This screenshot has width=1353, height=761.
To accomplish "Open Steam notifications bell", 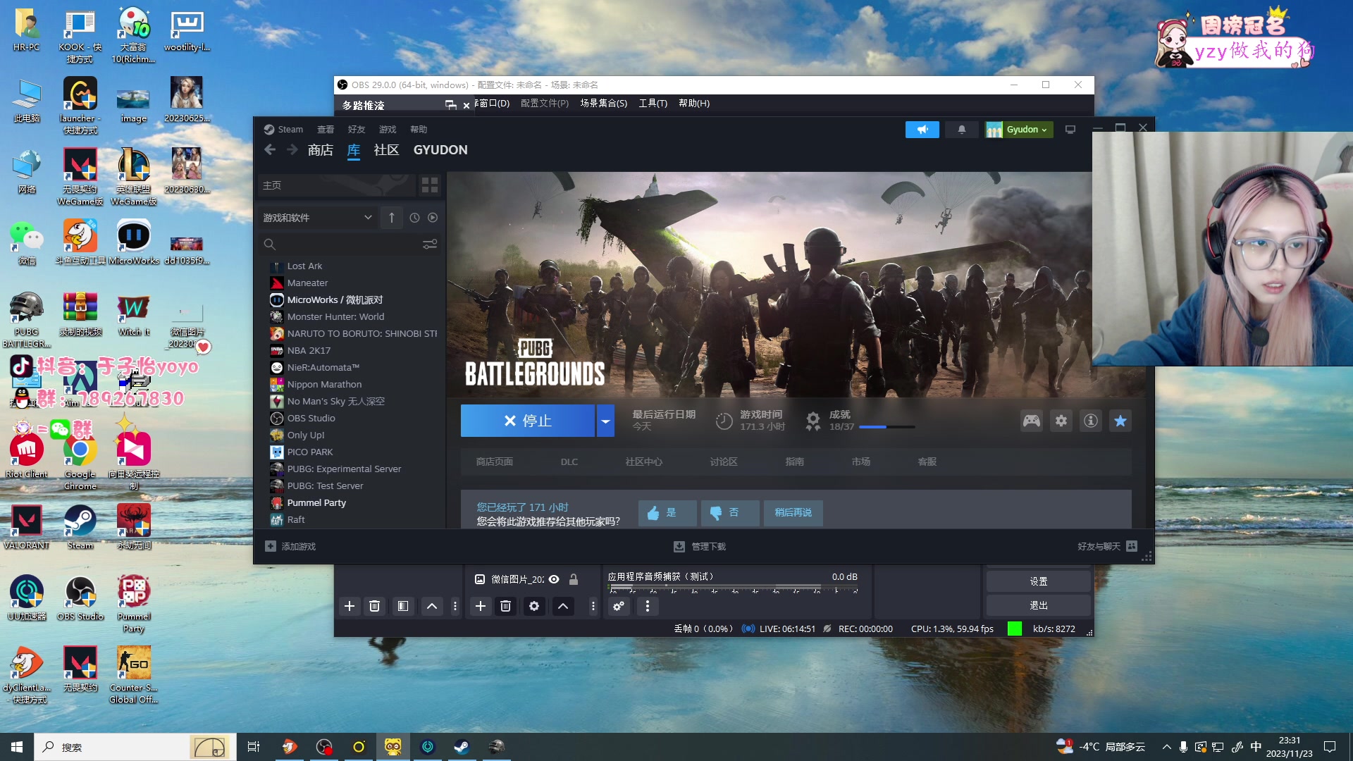I will point(961,130).
